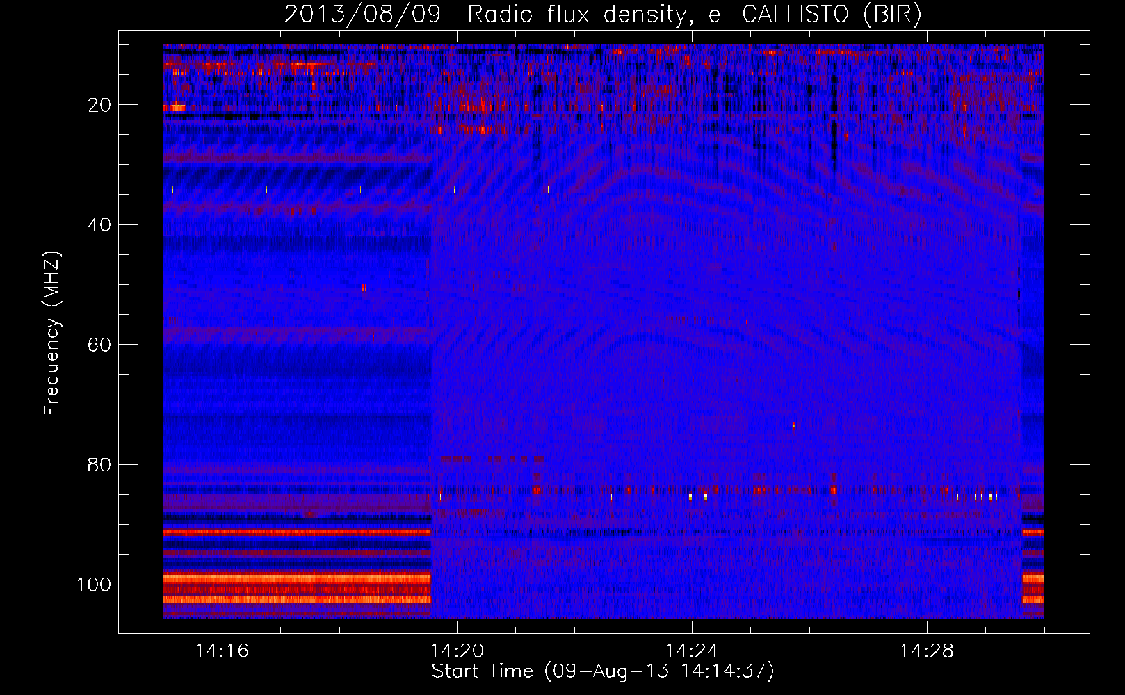Click the "60" frequency tick label
This screenshot has height=695, width=1125.
click(100, 345)
